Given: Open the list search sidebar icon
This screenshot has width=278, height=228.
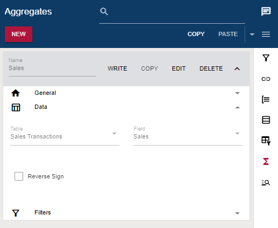Looking at the screenshot, I should pyautogui.click(x=266, y=183).
